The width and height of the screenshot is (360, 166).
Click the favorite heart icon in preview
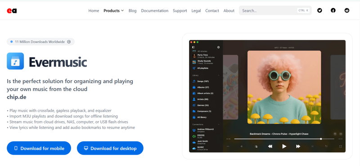[x=335, y=134]
